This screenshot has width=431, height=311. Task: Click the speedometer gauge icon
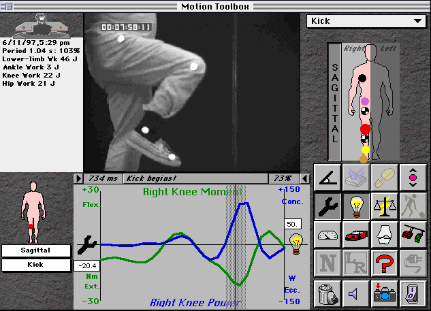[326, 234]
